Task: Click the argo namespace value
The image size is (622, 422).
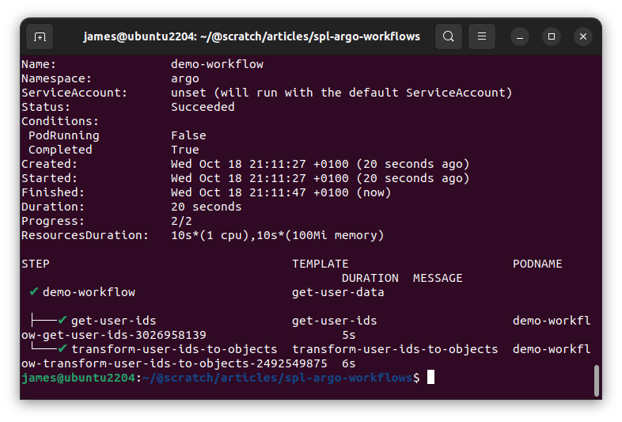Action: click(185, 78)
